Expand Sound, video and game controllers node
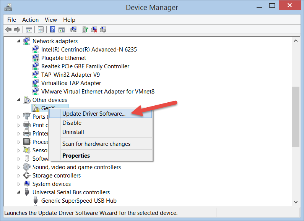The height and width of the screenshot is (221, 304). tap(19, 167)
